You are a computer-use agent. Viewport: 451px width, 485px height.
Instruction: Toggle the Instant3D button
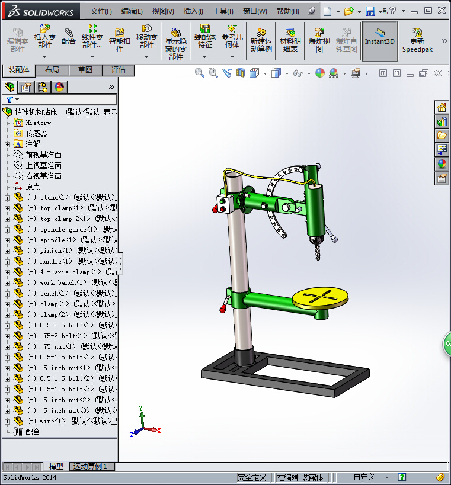380,41
